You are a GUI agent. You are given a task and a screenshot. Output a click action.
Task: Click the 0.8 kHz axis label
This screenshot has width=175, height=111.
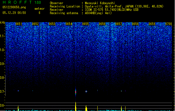(3, 78)
